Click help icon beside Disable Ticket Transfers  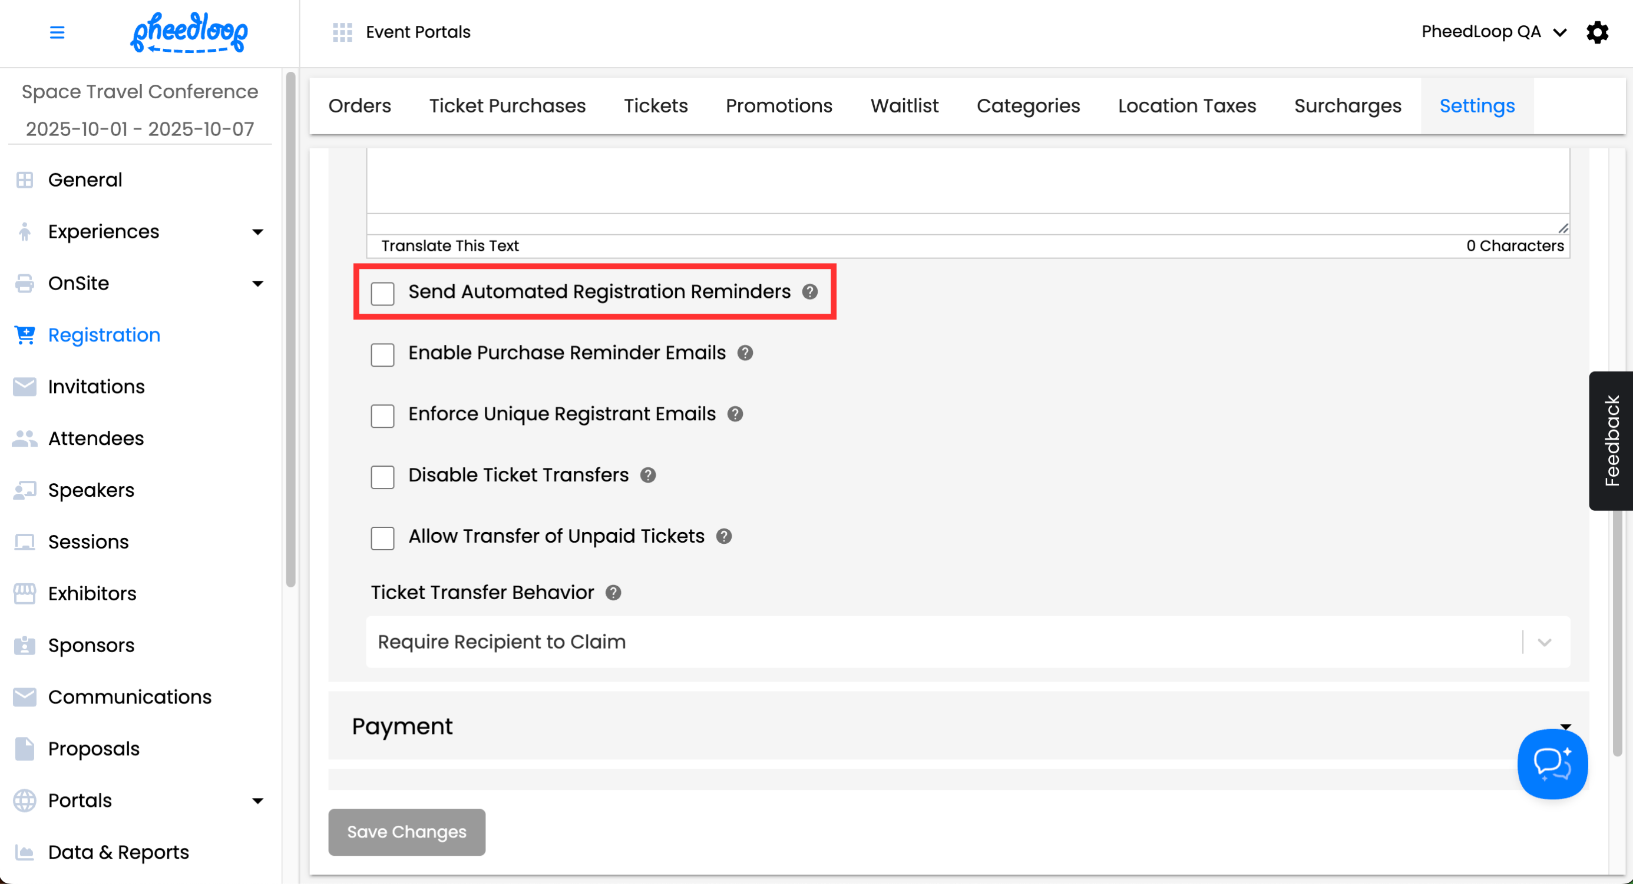coord(648,475)
